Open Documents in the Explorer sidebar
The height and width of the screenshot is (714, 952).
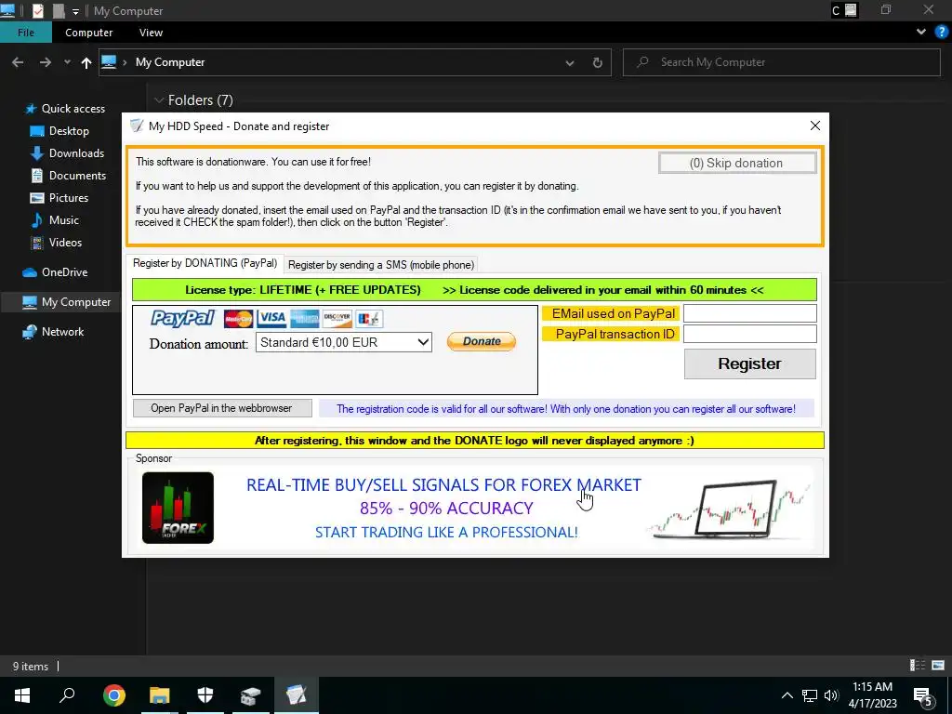click(x=68, y=176)
